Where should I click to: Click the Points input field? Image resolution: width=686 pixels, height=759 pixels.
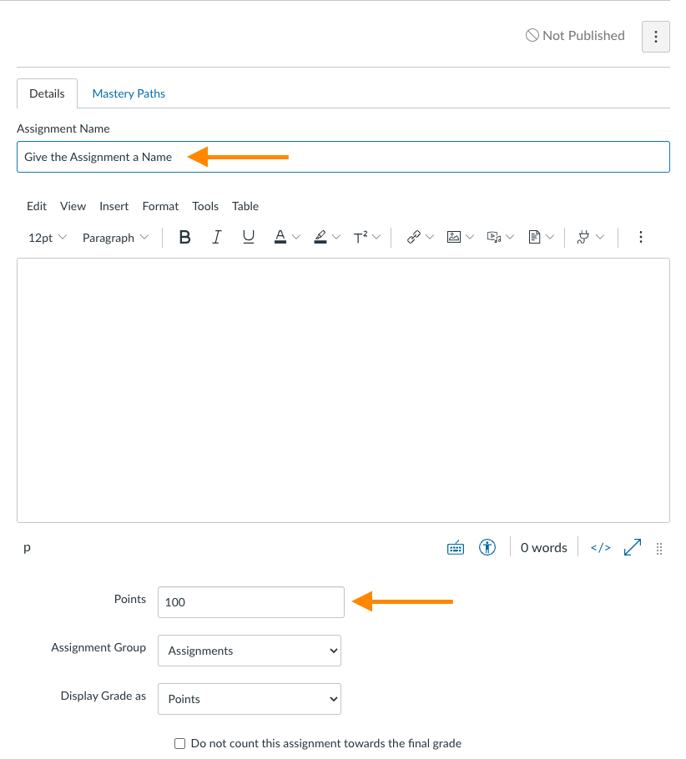click(250, 602)
